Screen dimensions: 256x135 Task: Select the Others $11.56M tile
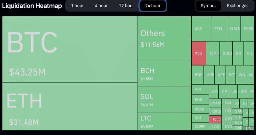click(164, 38)
